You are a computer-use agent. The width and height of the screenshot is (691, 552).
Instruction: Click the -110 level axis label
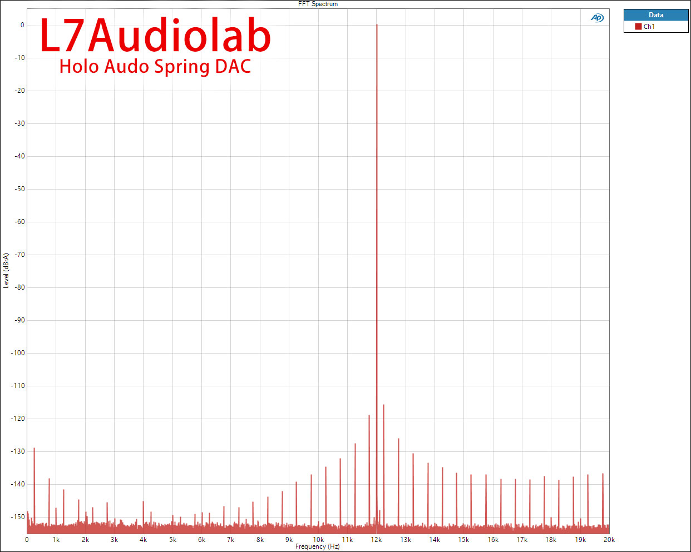(18, 386)
